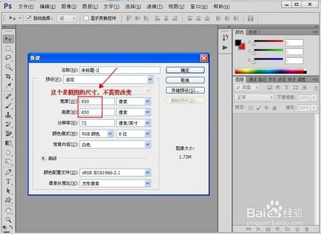Open the height unit 像素 dropdown
The height and width of the screenshot is (234, 321).
tap(134, 112)
